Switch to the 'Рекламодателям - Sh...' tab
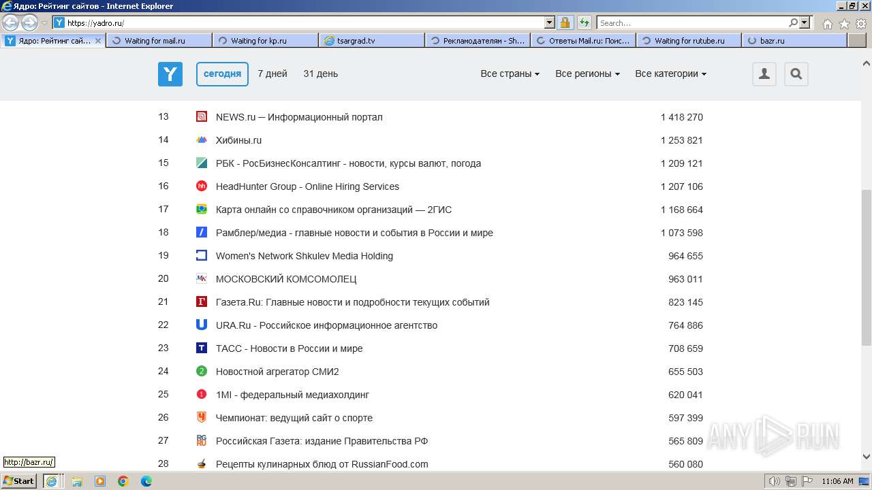The height and width of the screenshot is (490, 872). (478, 41)
